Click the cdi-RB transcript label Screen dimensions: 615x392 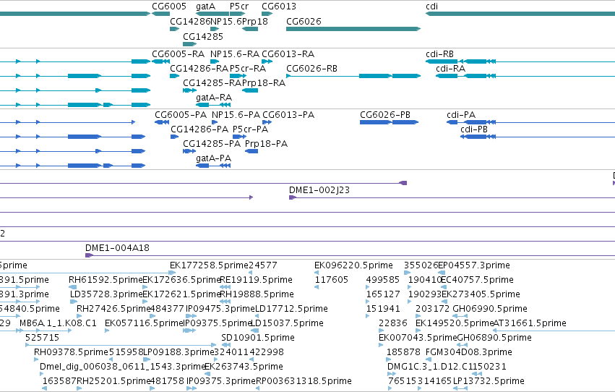[x=439, y=54]
